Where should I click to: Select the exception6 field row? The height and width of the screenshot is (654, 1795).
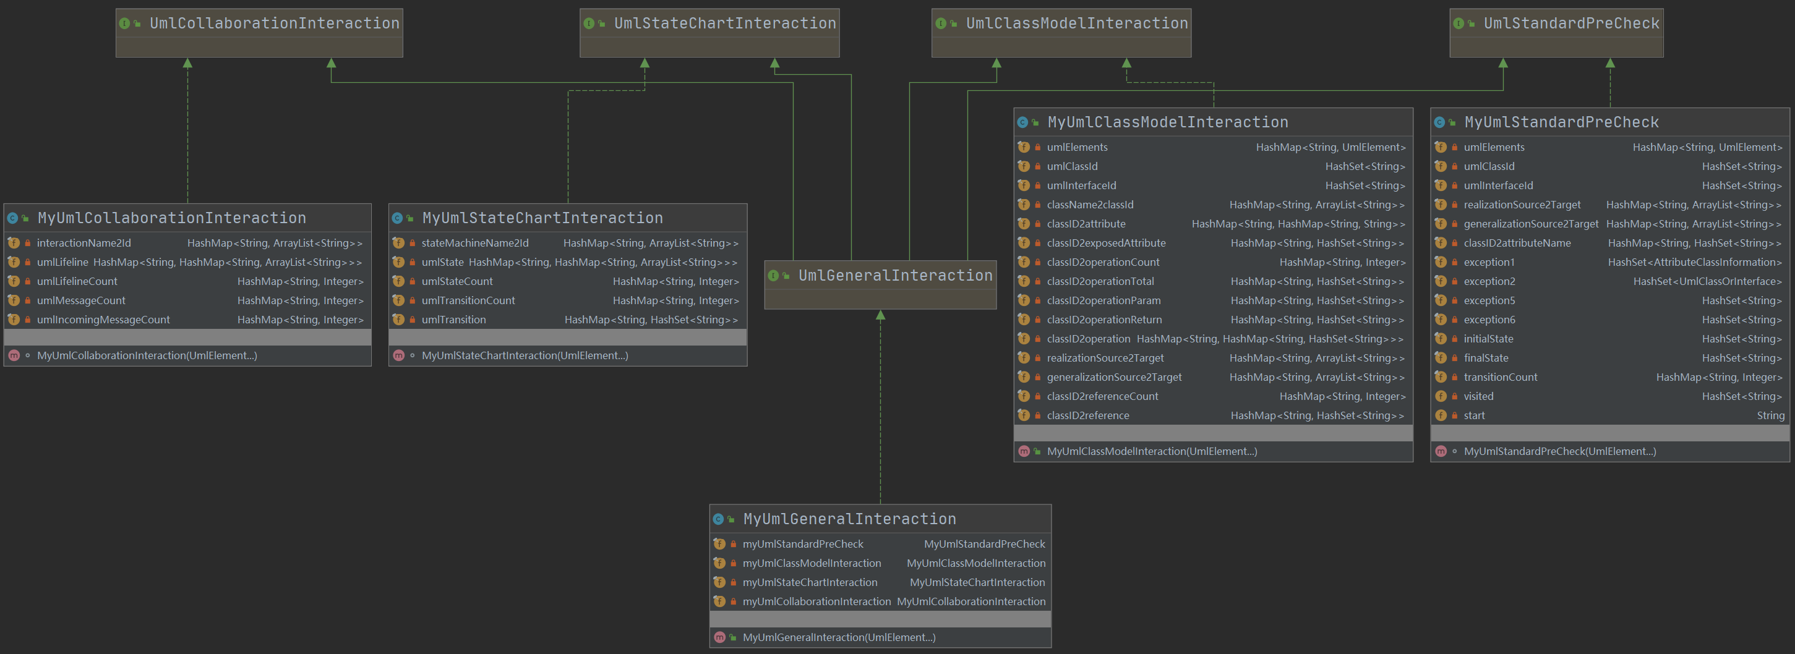click(1609, 320)
